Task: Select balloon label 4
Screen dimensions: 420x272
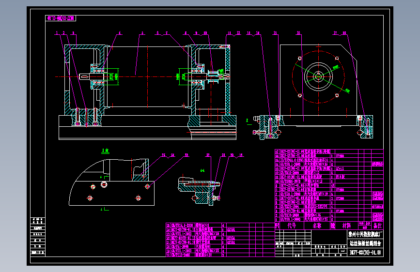Action: point(120,33)
